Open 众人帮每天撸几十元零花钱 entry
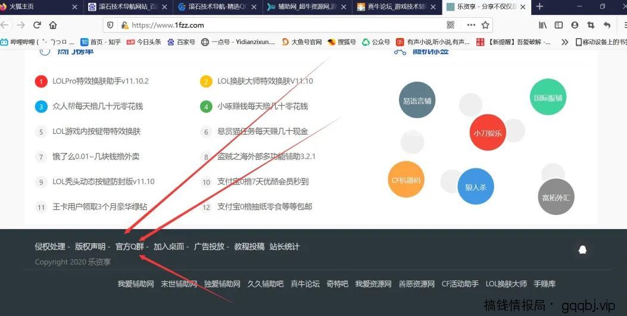The height and width of the screenshot is (316, 627). 98,107
